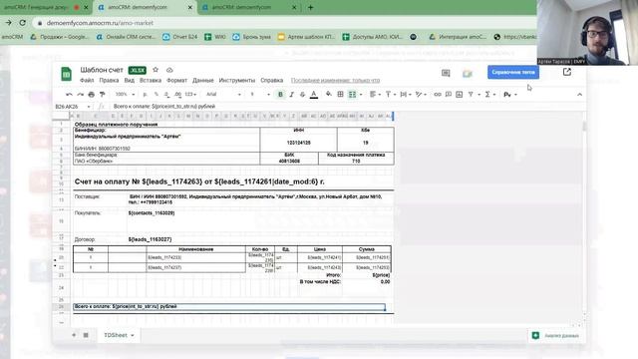The image size is (638, 359).
Task: Open TDSheet tab dropdown arrow
Action: [x=133, y=335]
